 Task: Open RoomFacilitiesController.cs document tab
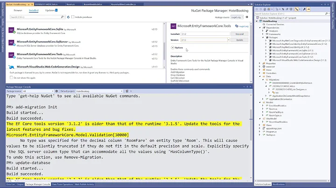123,4
